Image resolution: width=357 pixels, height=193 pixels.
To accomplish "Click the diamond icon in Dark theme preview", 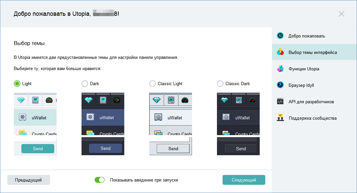I will click(x=88, y=100).
